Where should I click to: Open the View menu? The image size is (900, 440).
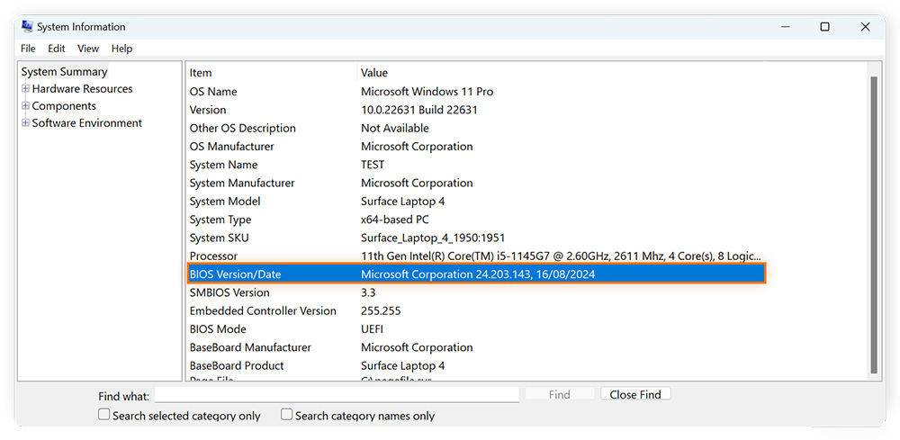click(x=88, y=49)
